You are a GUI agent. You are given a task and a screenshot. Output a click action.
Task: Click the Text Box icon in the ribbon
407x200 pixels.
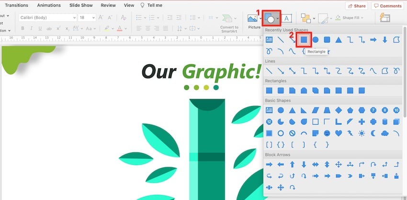pyautogui.click(x=287, y=18)
